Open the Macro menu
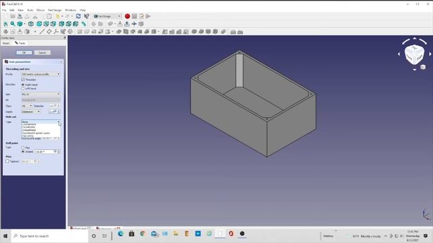433x243 pixels. (41, 10)
